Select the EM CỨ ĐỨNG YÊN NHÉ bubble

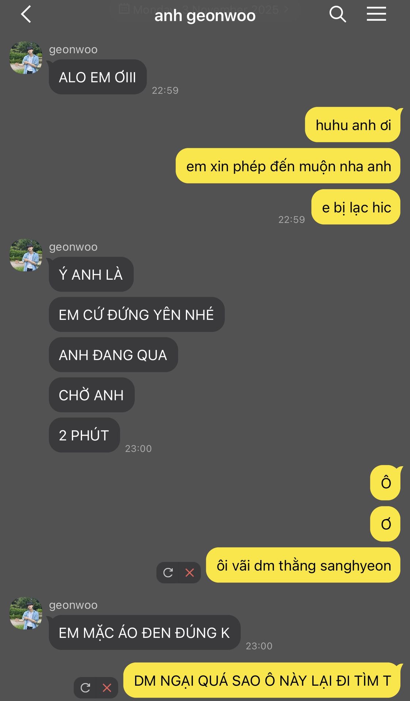tap(137, 314)
